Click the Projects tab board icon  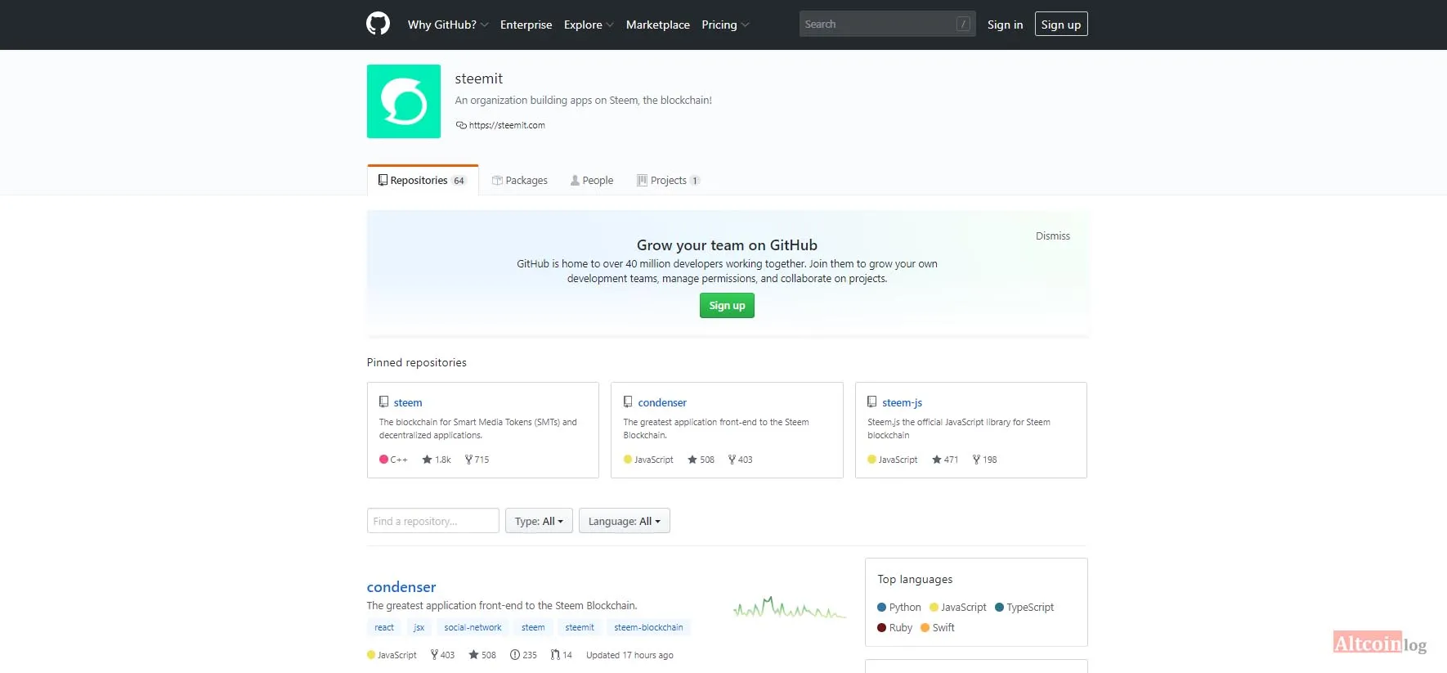click(642, 180)
